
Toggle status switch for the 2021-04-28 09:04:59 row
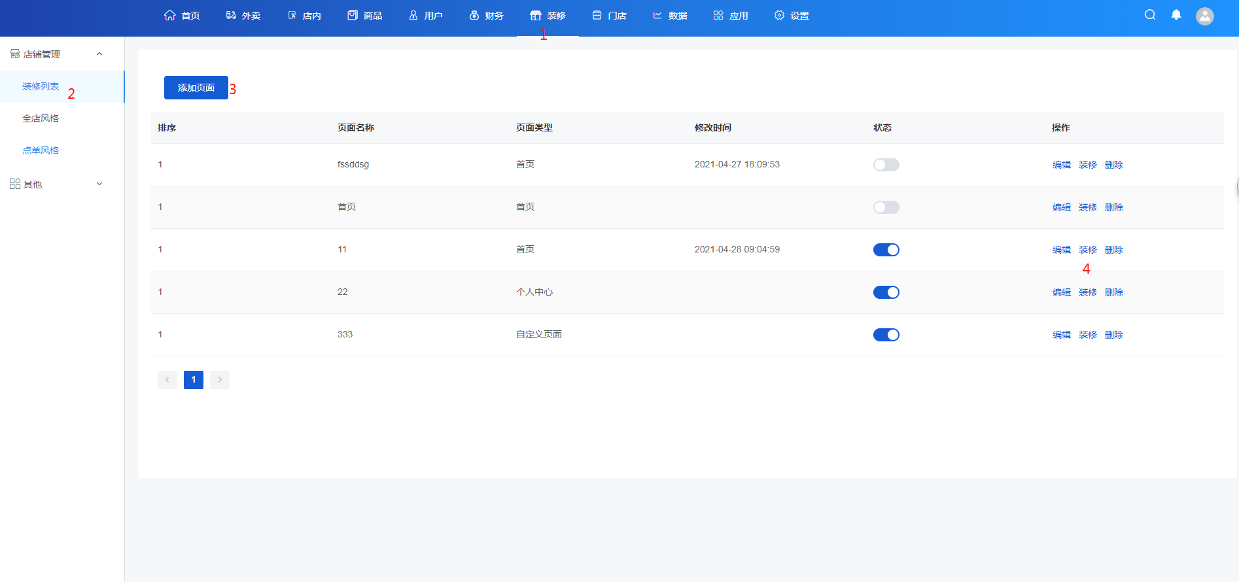pos(886,250)
